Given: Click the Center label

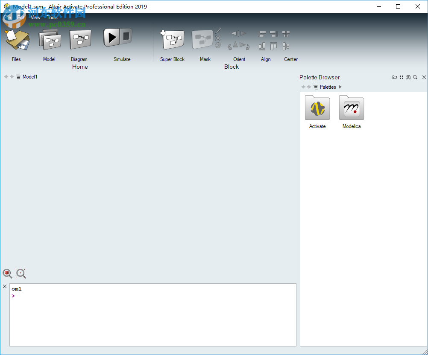Looking at the screenshot, I should point(291,59).
